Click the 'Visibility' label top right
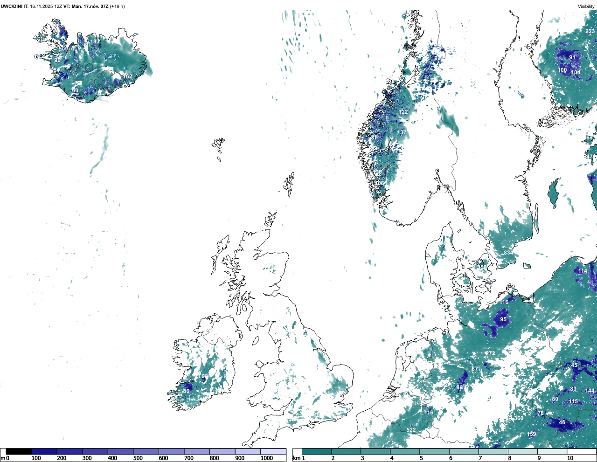The width and height of the screenshot is (597, 462). [x=586, y=6]
